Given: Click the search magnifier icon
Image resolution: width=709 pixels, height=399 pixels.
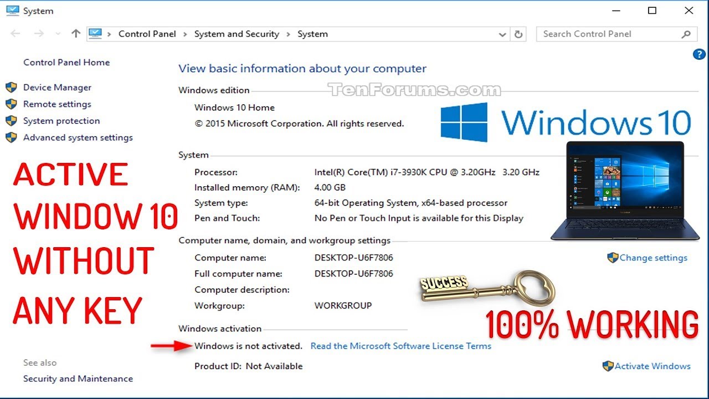Looking at the screenshot, I should click(686, 34).
